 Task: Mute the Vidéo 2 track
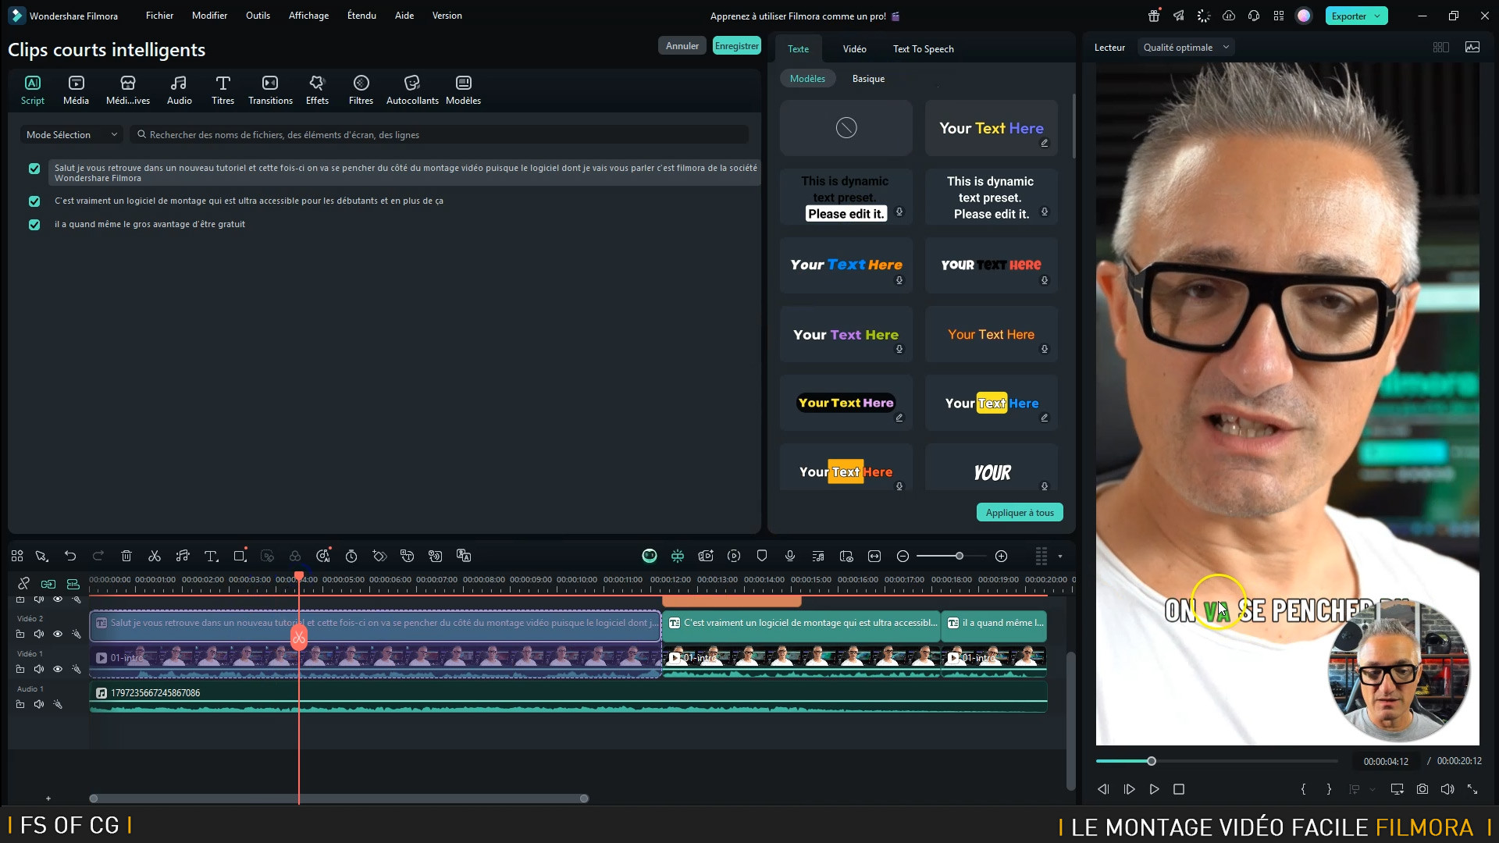click(39, 634)
